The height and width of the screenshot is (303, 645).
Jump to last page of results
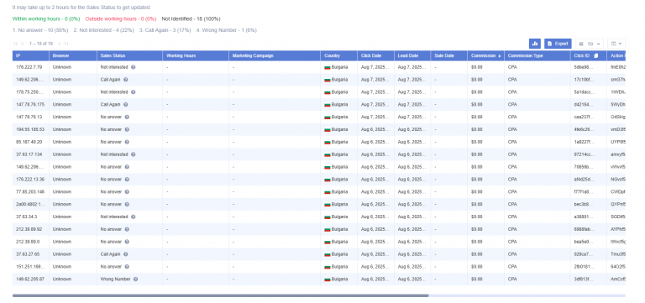(66, 44)
